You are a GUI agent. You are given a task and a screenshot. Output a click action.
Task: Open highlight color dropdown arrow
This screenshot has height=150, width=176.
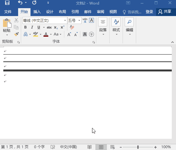41,34
